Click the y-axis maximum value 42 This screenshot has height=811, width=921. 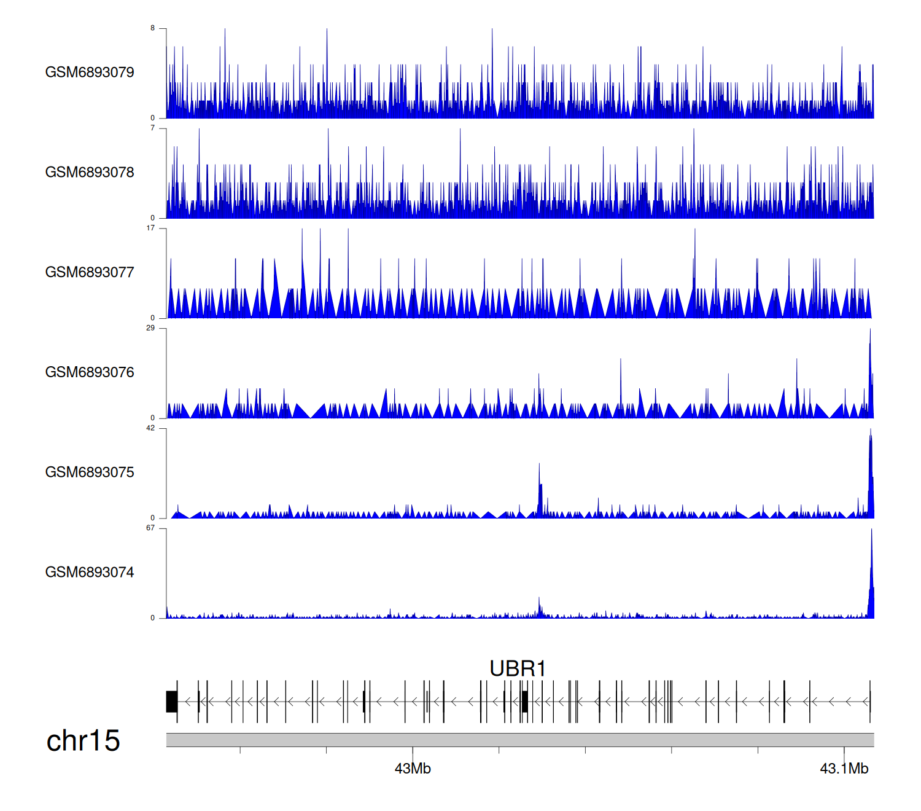tap(150, 428)
